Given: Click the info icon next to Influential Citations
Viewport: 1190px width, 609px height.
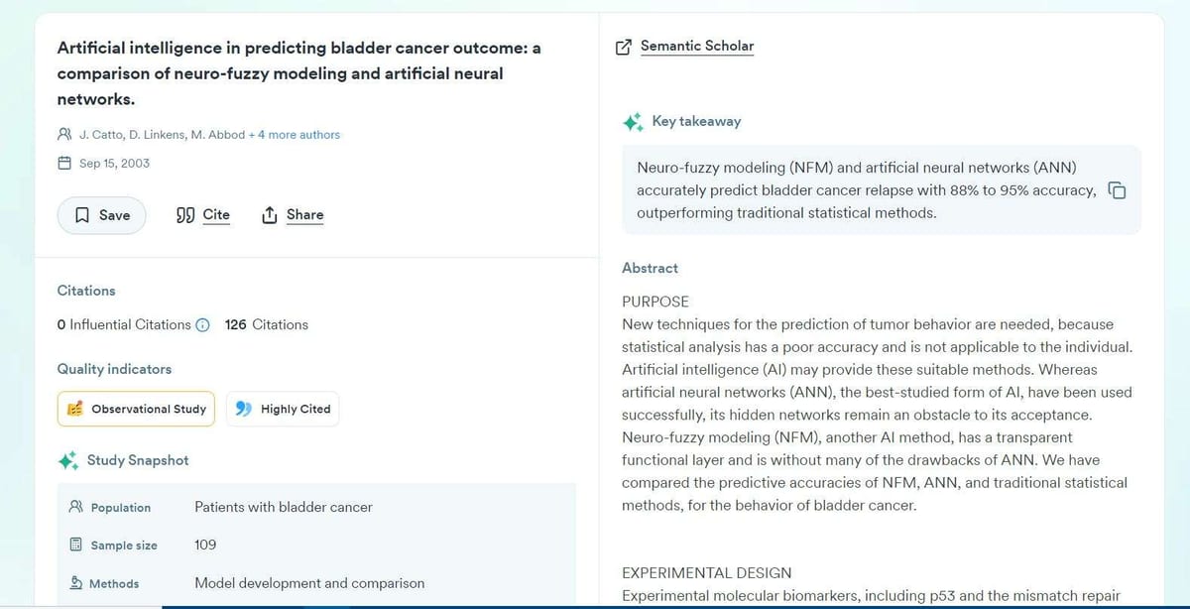Looking at the screenshot, I should tap(202, 325).
